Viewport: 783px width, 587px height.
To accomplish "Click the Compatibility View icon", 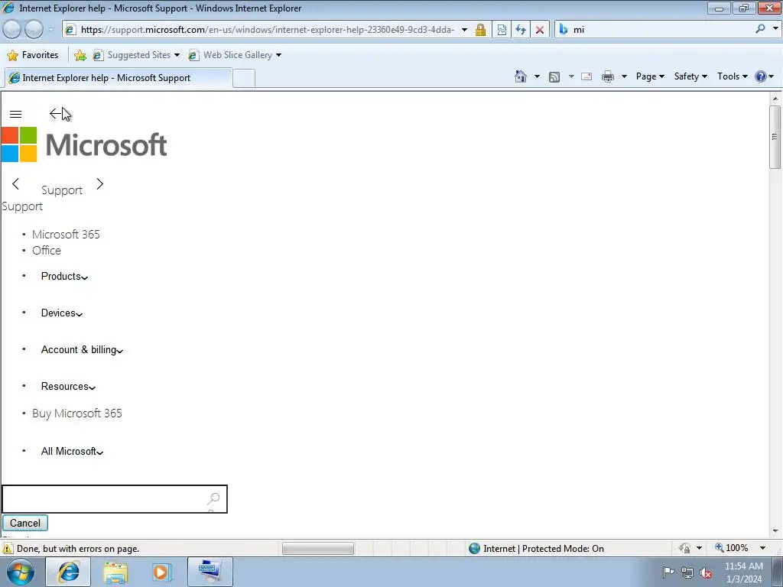I will (502, 30).
